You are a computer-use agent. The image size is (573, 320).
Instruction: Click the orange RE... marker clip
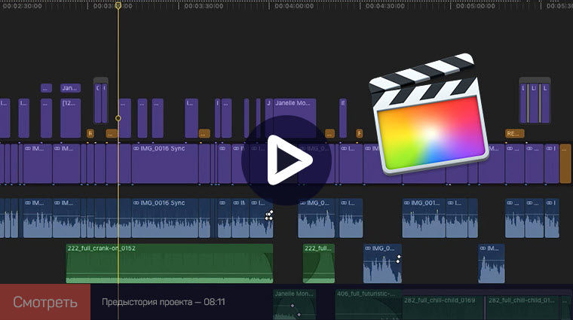click(514, 133)
